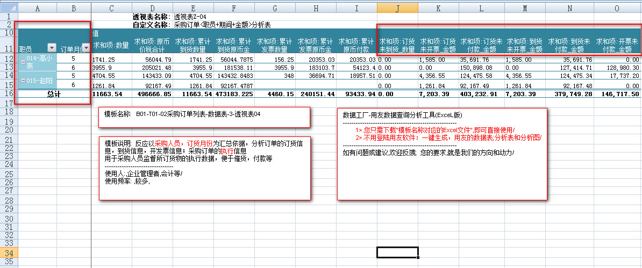The width and height of the screenshot is (642, 268).
Task: Click the 求和项:数量 column heading
Action: [x=111, y=45]
